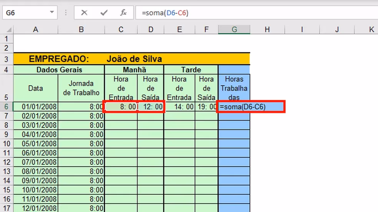Select column B header
The width and height of the screenshot is (378, 212).
(x=81, y=30)
